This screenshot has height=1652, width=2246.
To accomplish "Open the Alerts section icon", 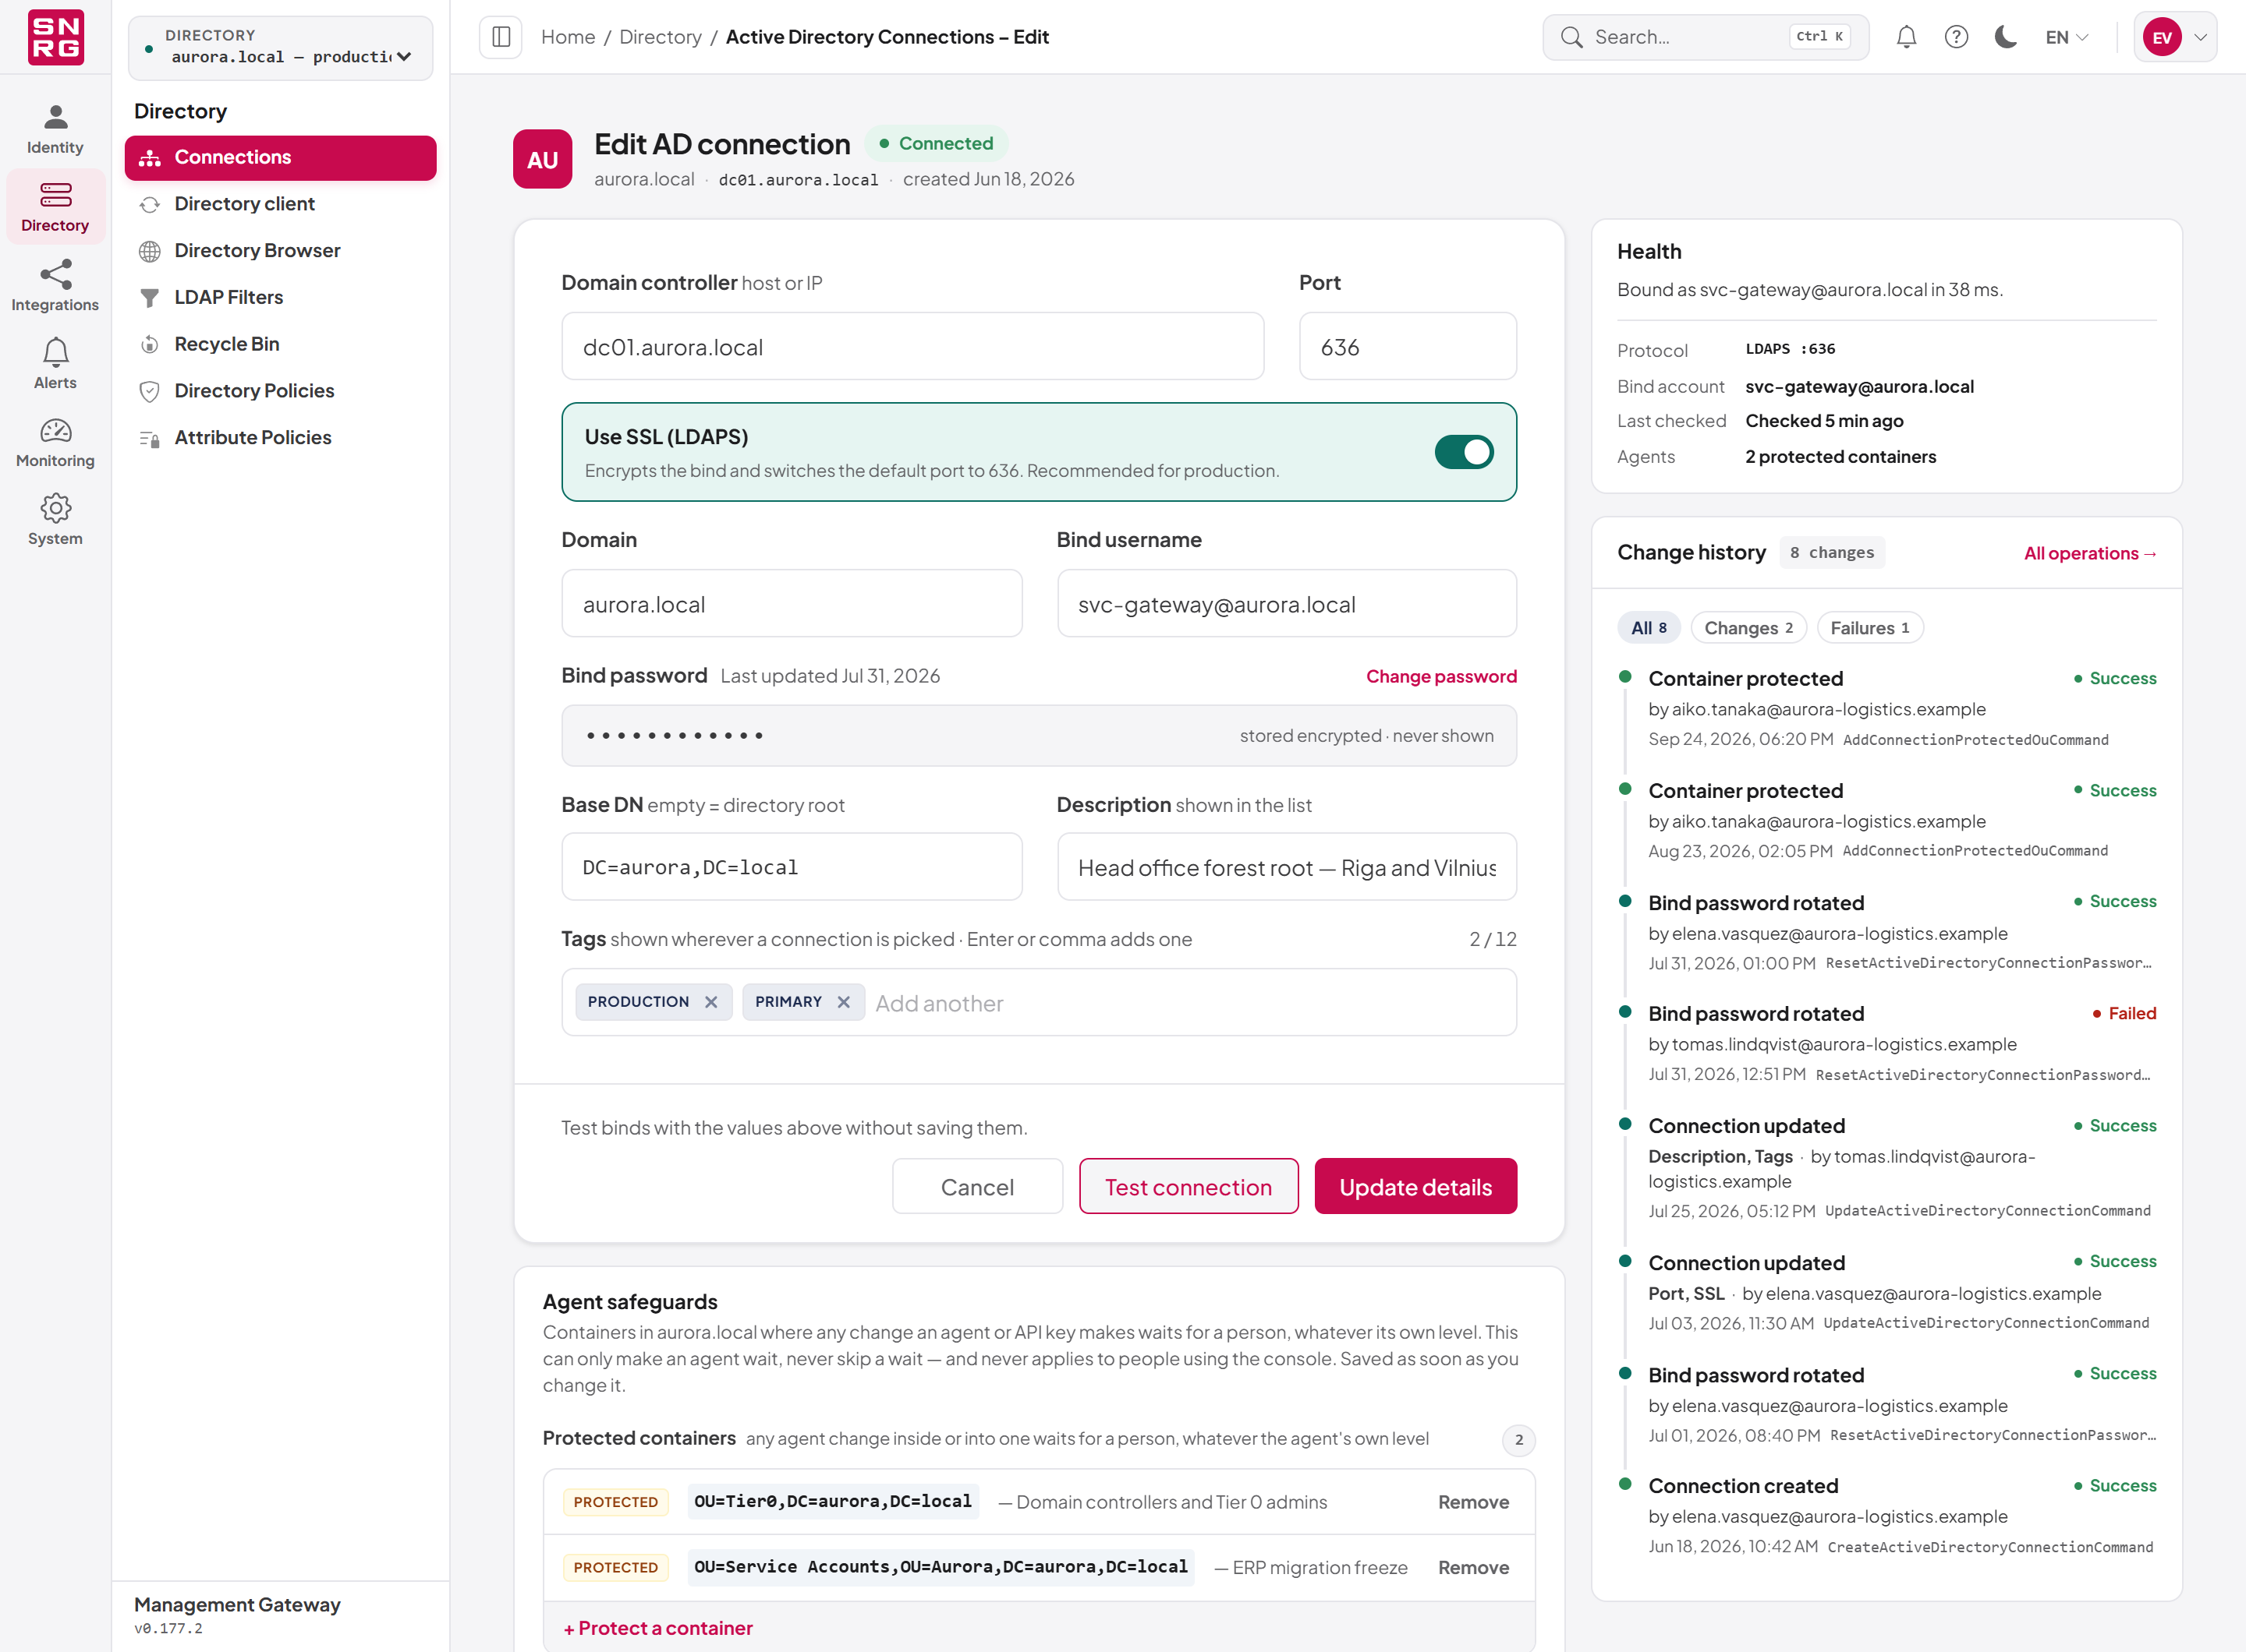I will (x=55, y=352).
